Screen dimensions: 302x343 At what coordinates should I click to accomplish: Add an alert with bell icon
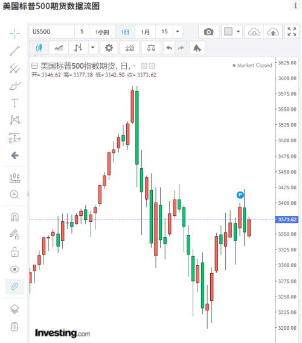tap(197, 48)
